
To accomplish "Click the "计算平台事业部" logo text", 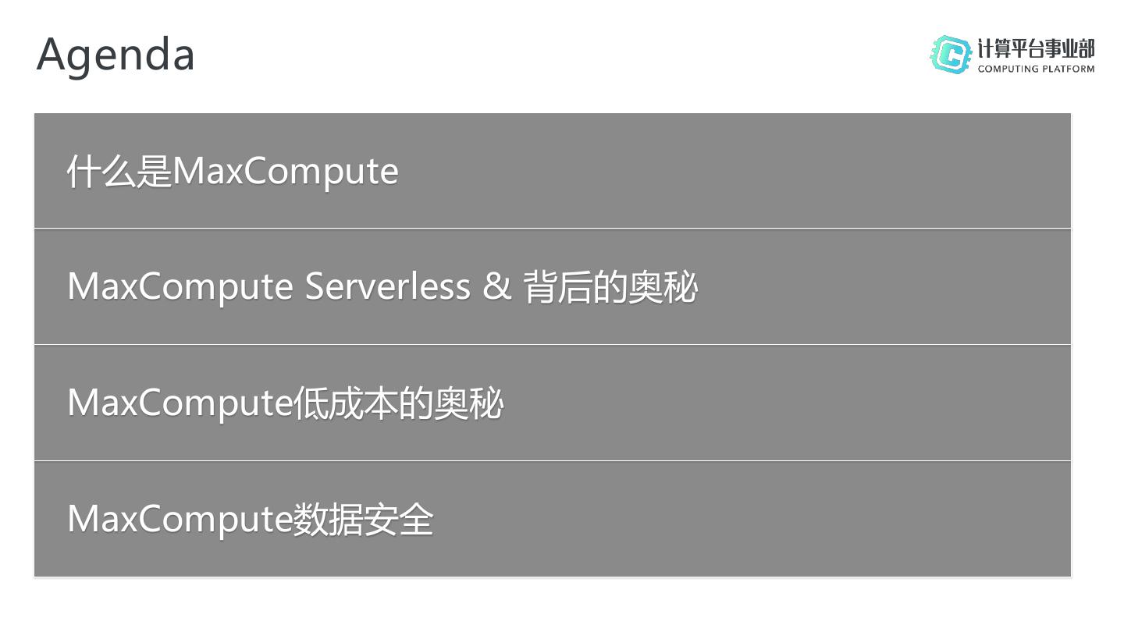I will coord(1036,48).
